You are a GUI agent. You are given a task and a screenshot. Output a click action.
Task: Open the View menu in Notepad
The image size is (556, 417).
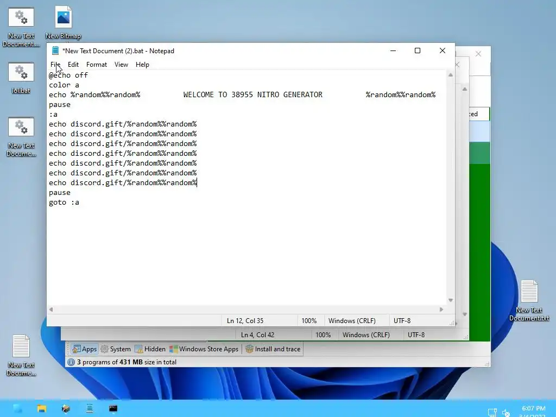[x=121, y=65]
